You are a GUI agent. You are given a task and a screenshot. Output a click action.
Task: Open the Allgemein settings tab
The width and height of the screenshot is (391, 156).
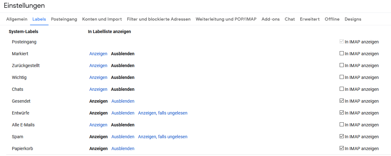coord(17,19)
